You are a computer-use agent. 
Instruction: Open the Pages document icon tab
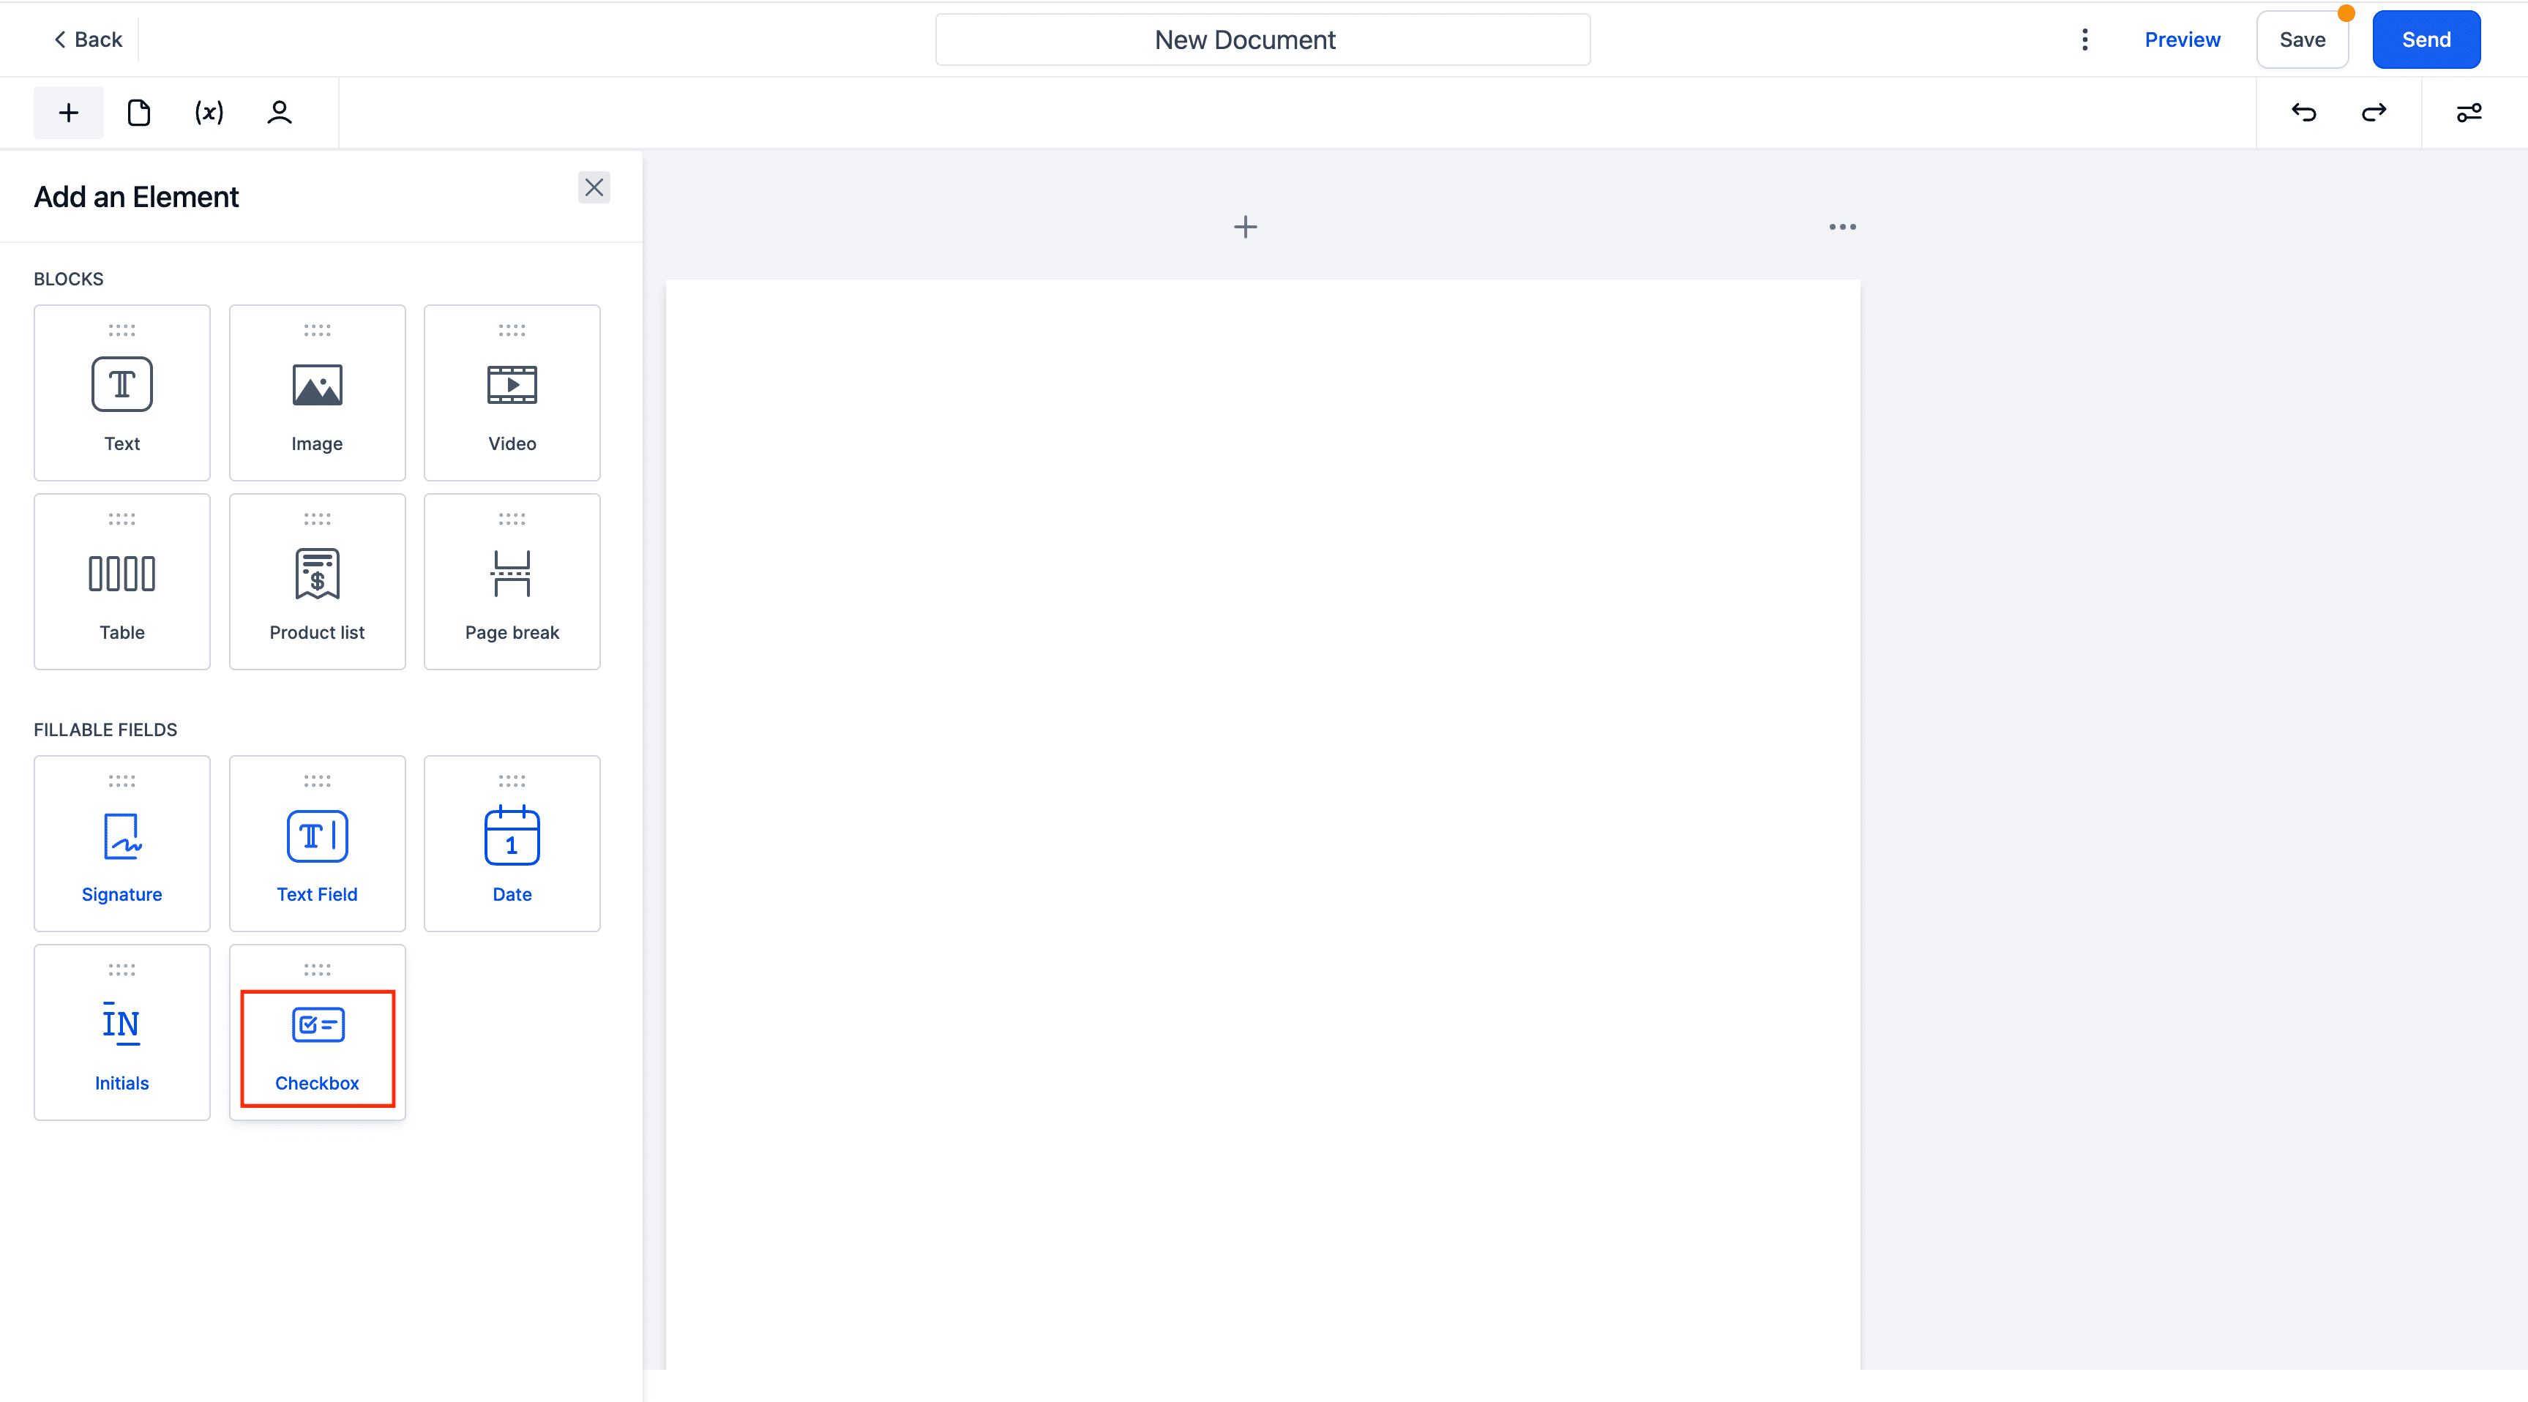(x=139, y=113)
